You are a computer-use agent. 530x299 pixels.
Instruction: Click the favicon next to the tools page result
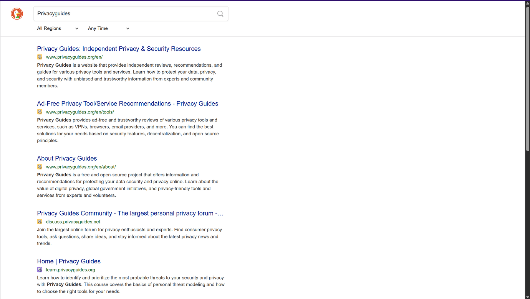(40, 112)
